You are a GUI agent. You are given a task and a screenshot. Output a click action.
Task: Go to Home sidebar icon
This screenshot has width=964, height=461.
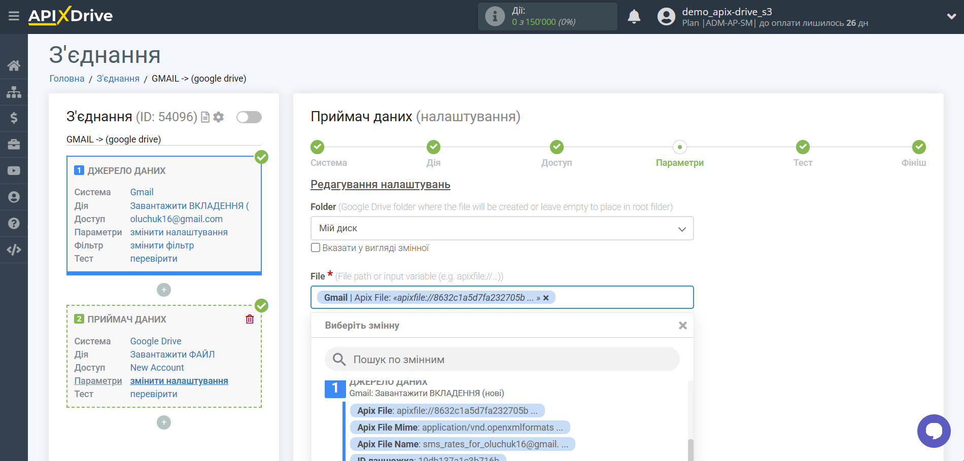14,65
